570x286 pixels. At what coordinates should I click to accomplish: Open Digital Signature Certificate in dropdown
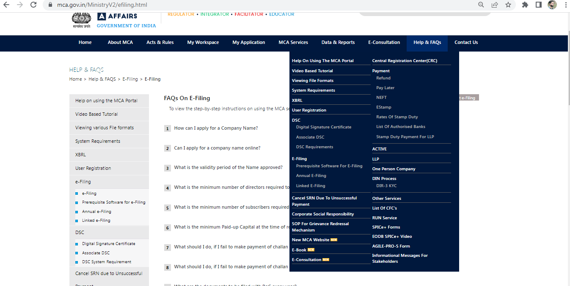tap(324, 127)
